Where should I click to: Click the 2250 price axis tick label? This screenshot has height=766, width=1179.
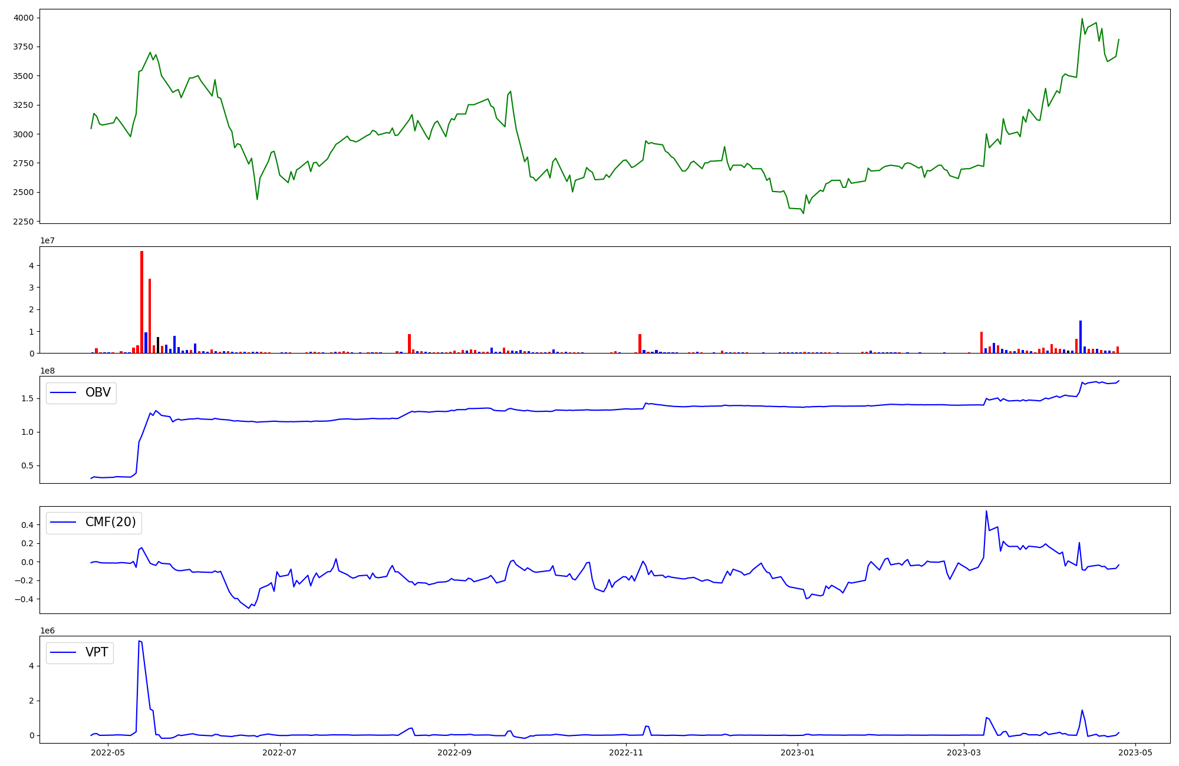[24, 222]
